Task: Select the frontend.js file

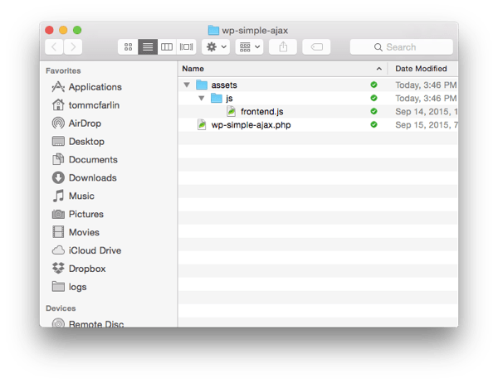Action: tap(261, 112)
